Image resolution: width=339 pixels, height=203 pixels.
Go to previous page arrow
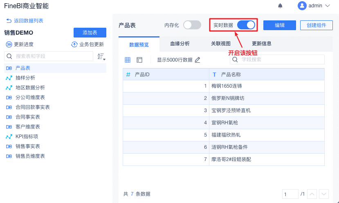point(312,194)
